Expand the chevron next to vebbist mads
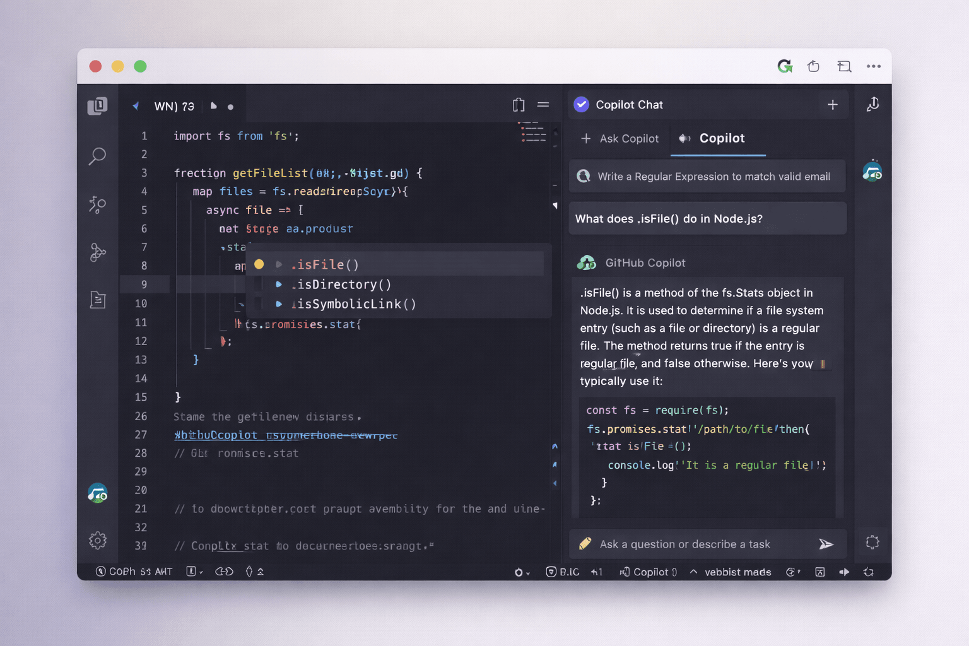This screenshot has height=646, width=969. [x=693, y=572]
